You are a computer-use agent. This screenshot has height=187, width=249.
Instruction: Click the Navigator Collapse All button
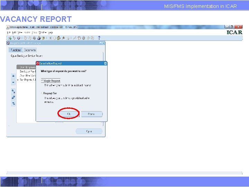pyautogui.click(x=13, y=103)
